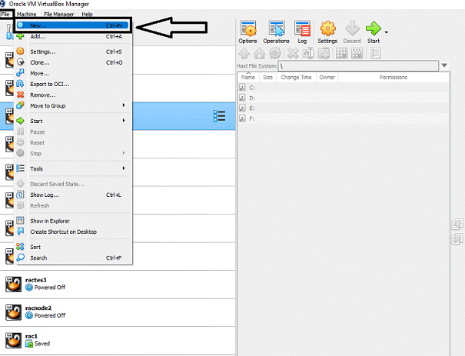This screenshot has width=465, height=356.
Task: Expand the Host File System path dropdown
Action: (x=445, y=66)
